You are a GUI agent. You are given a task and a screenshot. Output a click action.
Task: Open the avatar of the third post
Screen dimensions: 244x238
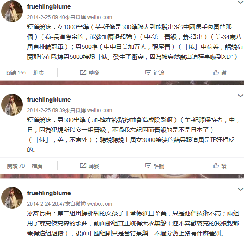[x=12, y=198]
